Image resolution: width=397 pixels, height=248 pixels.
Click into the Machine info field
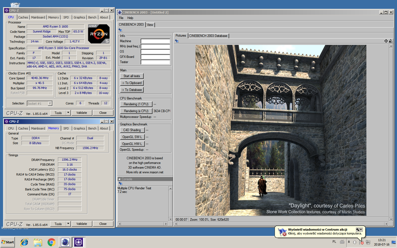(155, 41)
